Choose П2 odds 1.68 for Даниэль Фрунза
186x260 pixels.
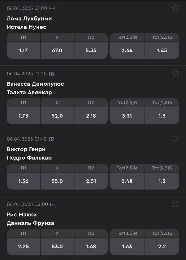pos(91,246)
